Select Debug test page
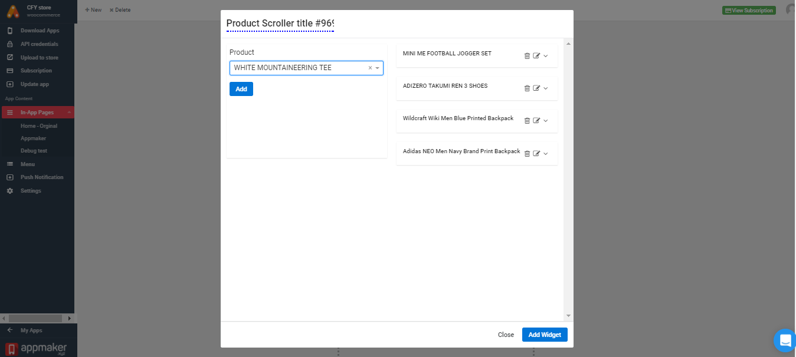This screenshot has height=357, width=796. [34, 151]
